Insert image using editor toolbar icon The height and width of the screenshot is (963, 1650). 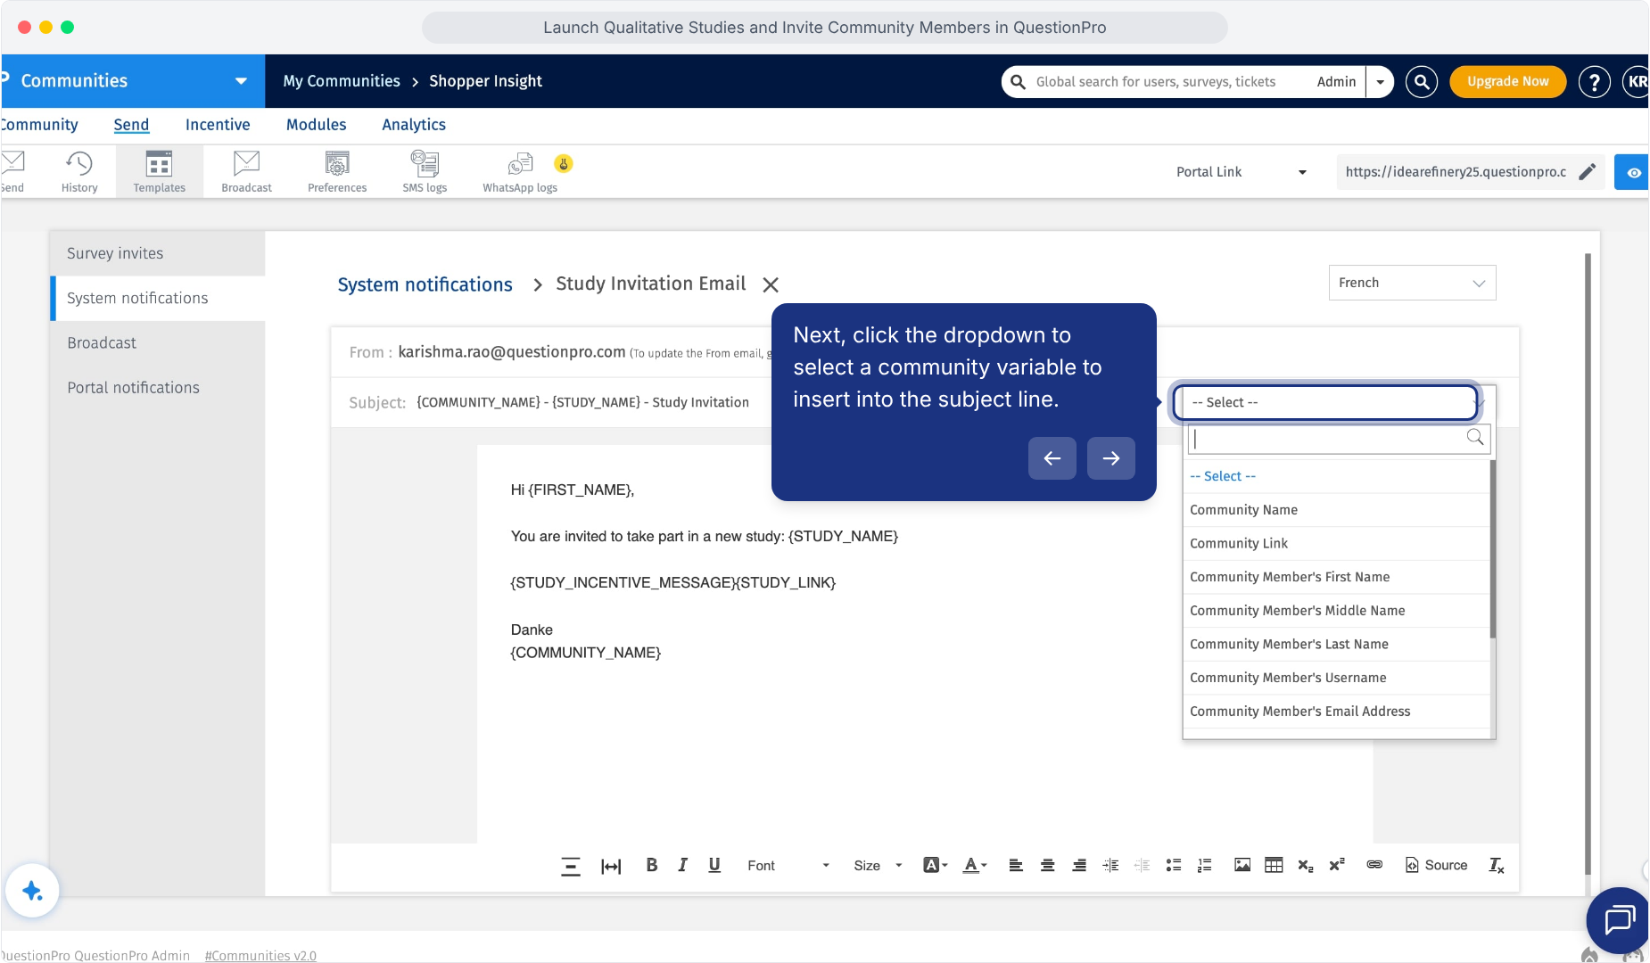[x=1242, y=865]
